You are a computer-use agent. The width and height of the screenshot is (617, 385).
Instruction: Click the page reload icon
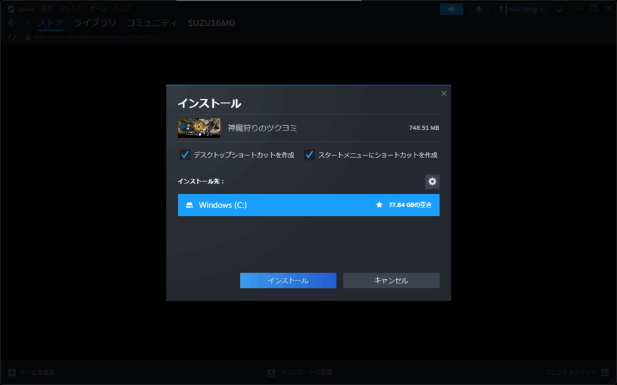click(12, 37)
